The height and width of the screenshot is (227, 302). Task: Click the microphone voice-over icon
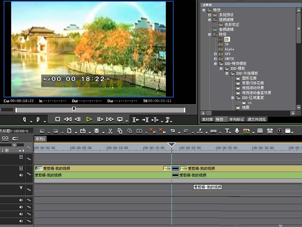pos(237,131)
